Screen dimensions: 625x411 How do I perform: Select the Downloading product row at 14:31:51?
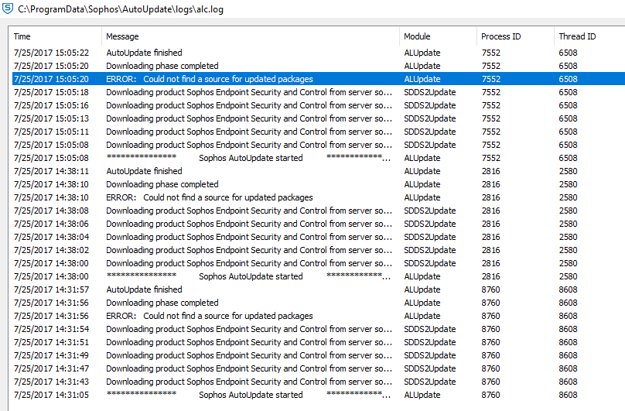(319, 342)
